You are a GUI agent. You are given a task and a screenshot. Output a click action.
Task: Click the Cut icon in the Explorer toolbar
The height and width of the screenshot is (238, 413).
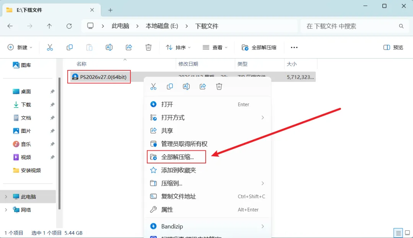pos(50,47)
